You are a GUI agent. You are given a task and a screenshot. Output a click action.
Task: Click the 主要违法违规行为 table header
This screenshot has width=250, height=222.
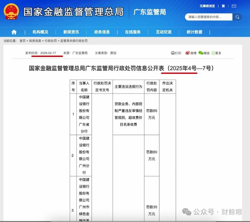[128, 87]
